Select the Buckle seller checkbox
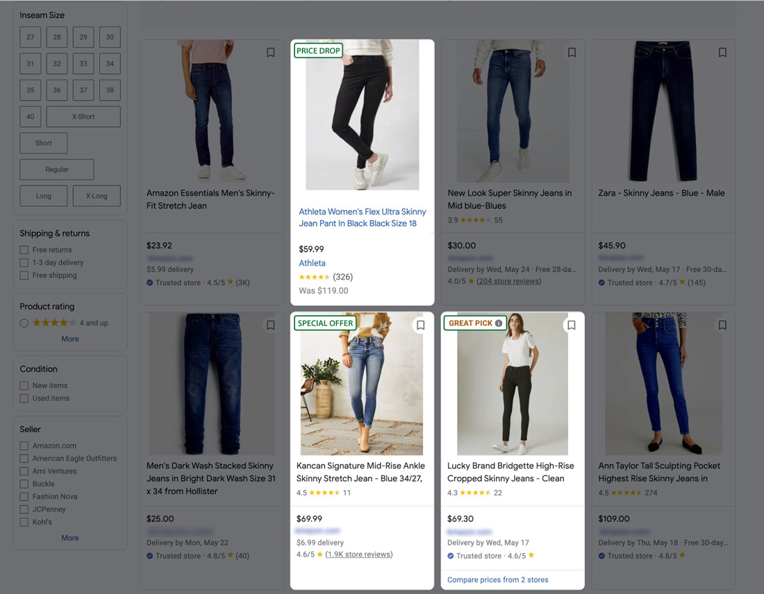 click(24, 484)
